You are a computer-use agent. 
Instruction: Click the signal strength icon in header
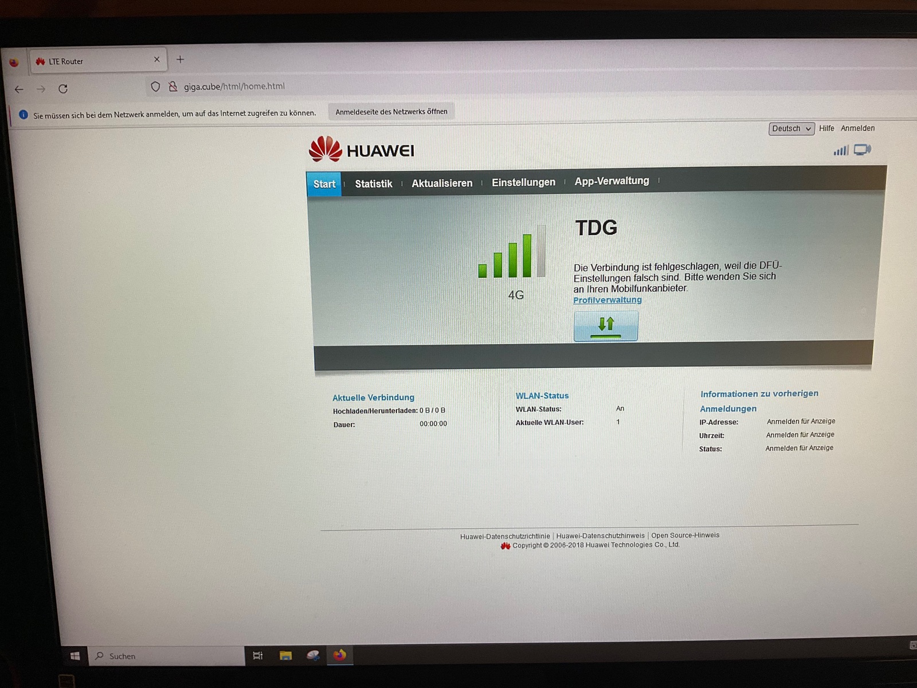tap(841, 151)
